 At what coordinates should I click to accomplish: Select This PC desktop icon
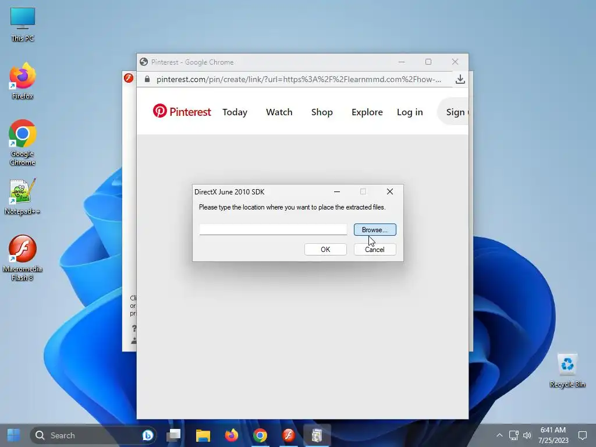click(23, 24)
